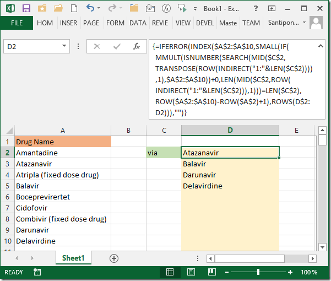Open the VIEW ribbon tab
The image size is (331, 281).
(x=183, y=23)
